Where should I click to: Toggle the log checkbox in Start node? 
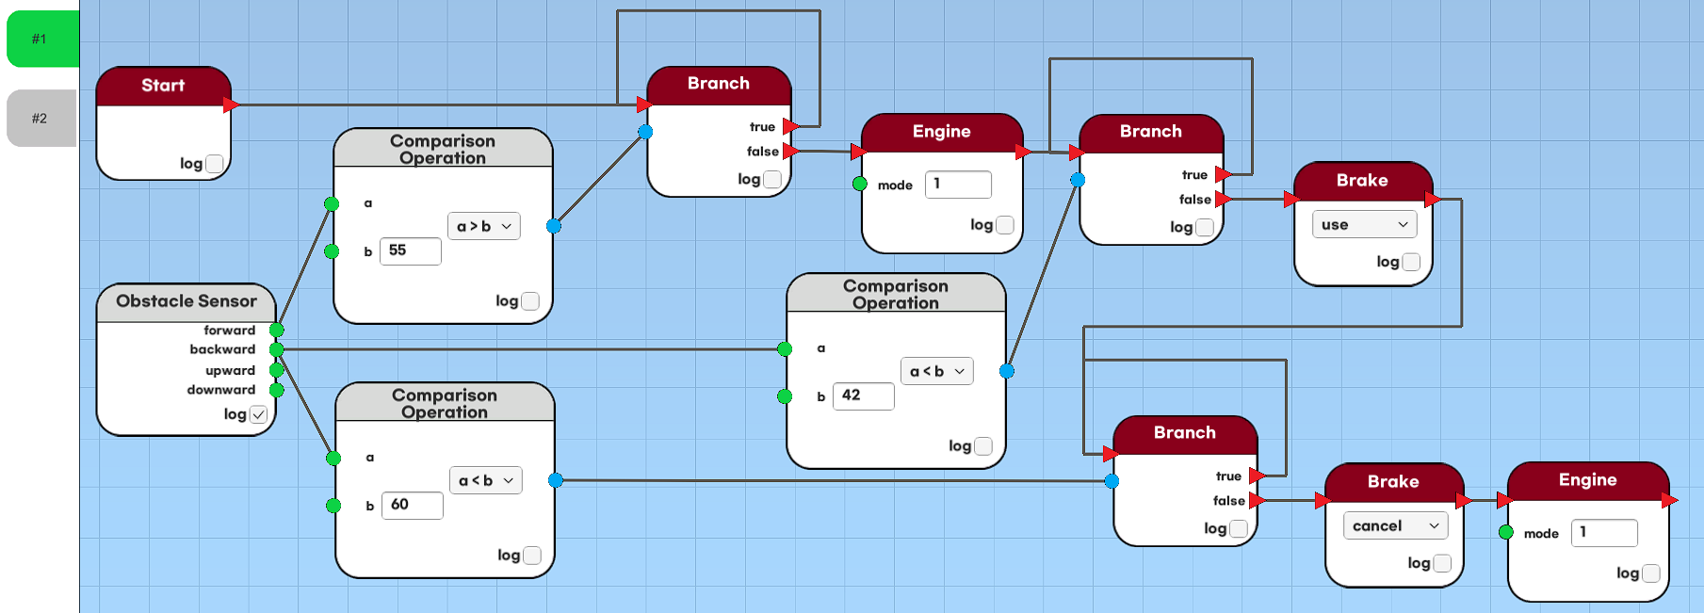point(215,164)
